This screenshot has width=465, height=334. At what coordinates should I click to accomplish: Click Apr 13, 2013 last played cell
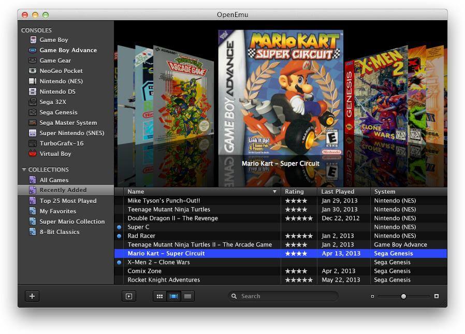coord(341,254)
